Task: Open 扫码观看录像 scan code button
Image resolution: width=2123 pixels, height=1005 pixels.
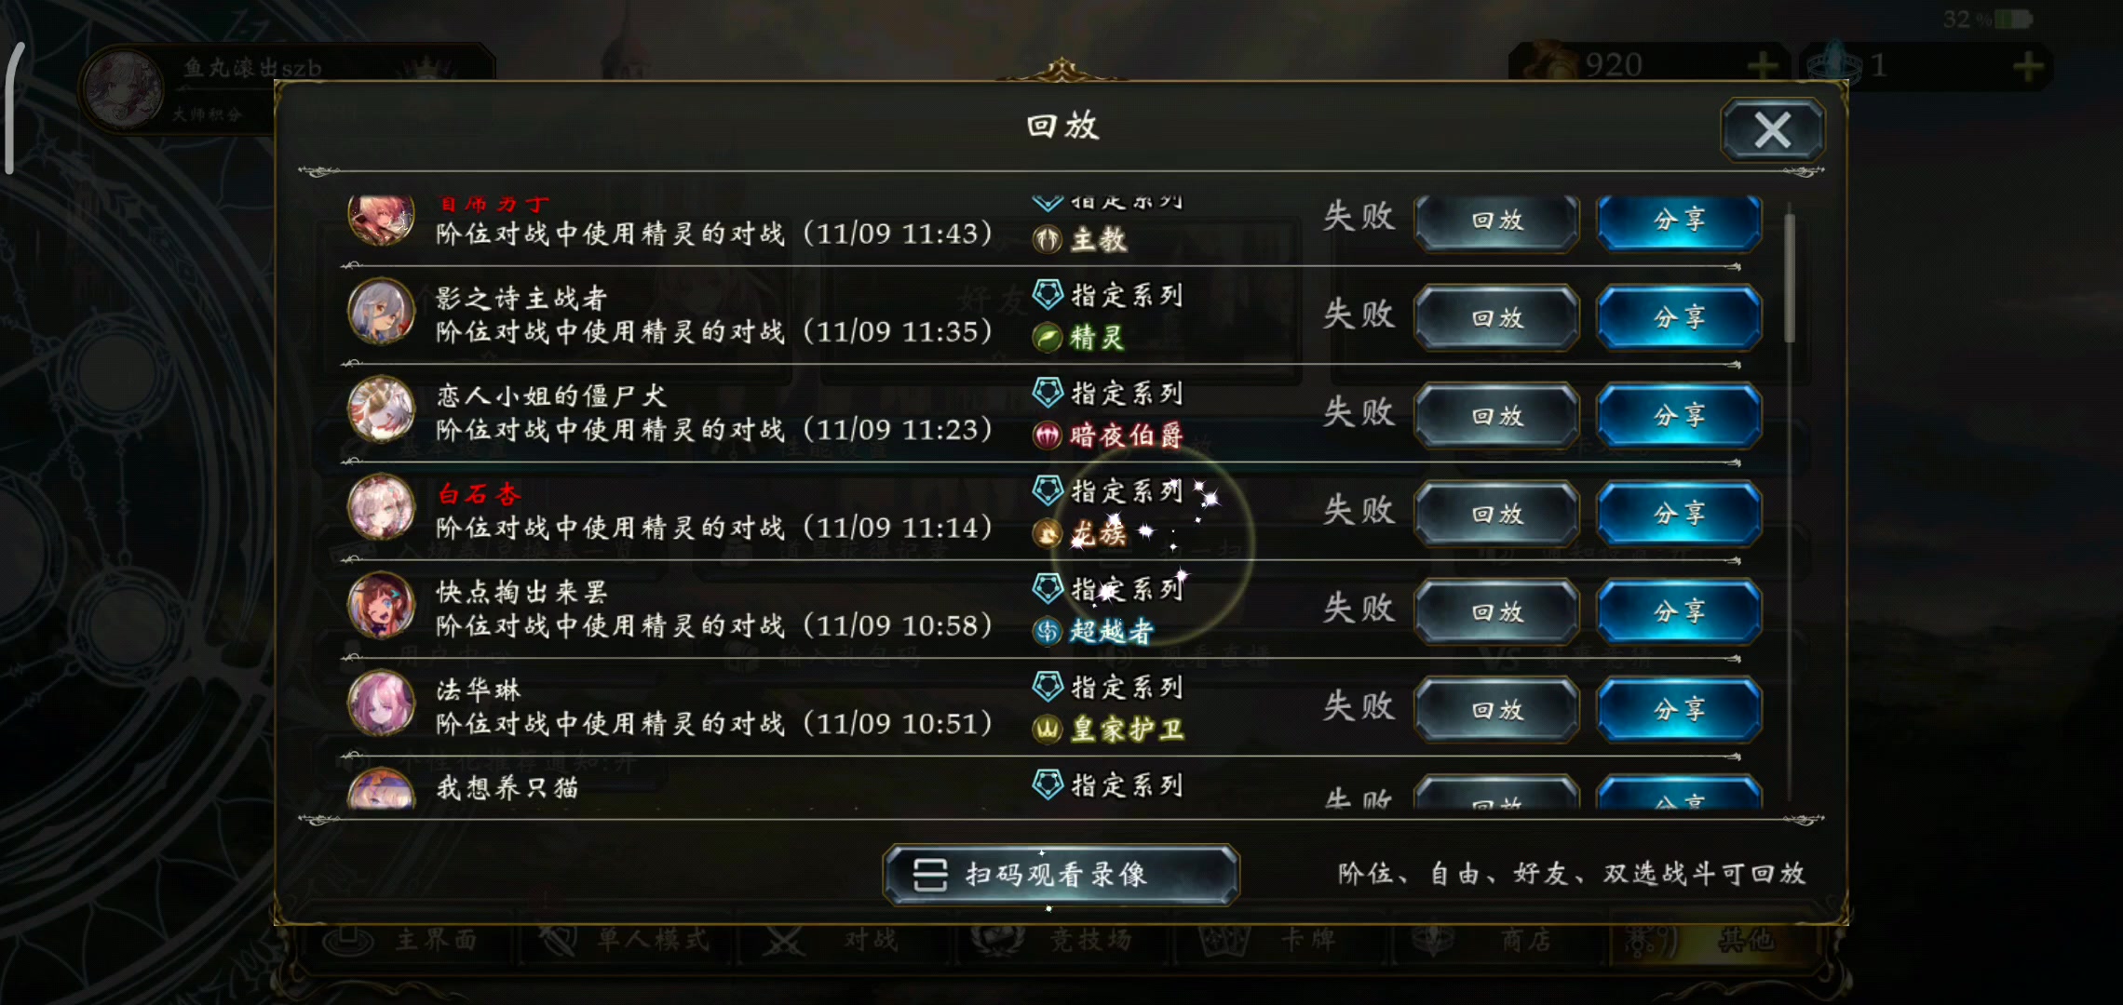Action: point(1061,875)
